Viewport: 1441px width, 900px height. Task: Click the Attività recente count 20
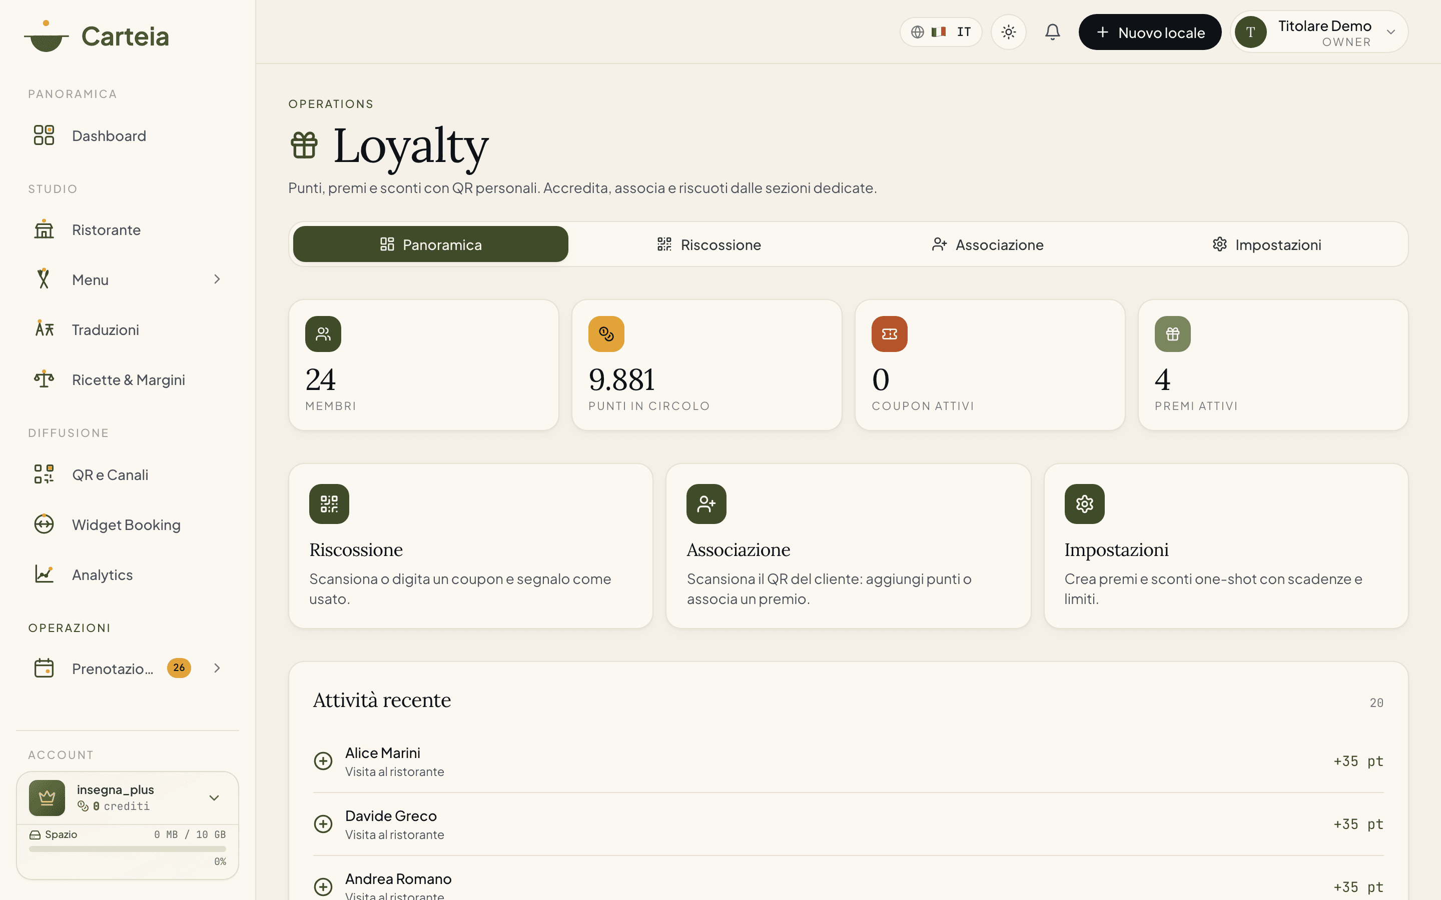tap(1376, 703)
